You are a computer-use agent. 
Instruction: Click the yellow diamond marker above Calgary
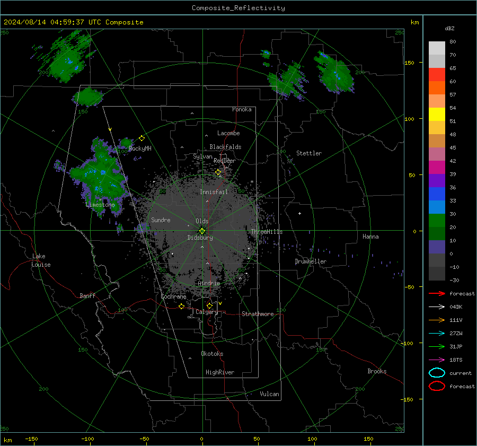209,305
